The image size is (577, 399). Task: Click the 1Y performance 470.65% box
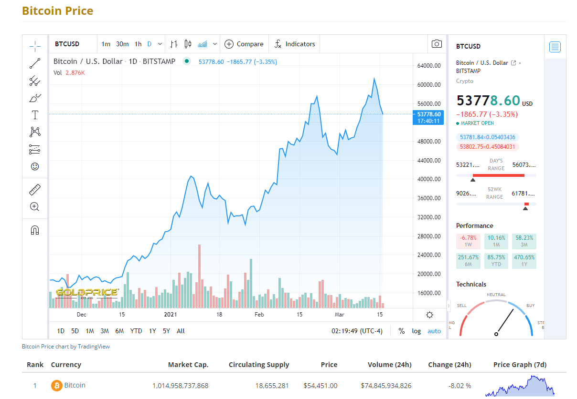524,260
